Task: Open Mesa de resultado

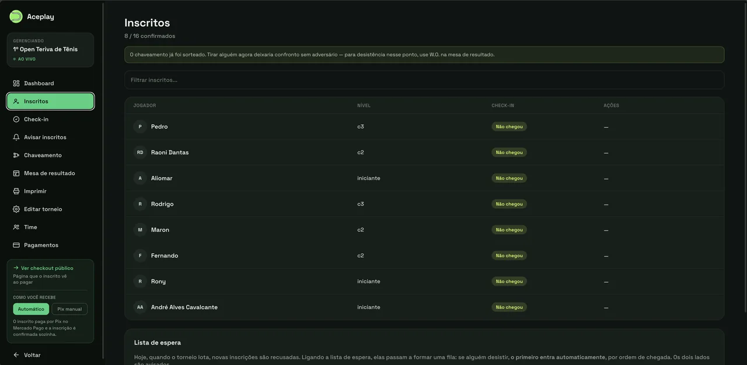Action: (50, 173)
